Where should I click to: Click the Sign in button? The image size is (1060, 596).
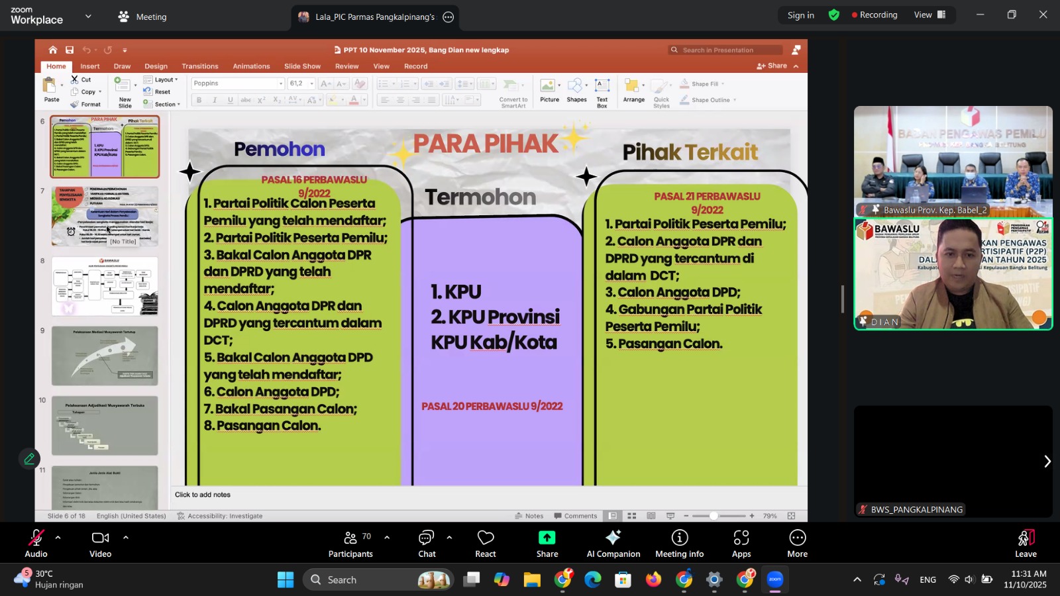tap(800, 15)
